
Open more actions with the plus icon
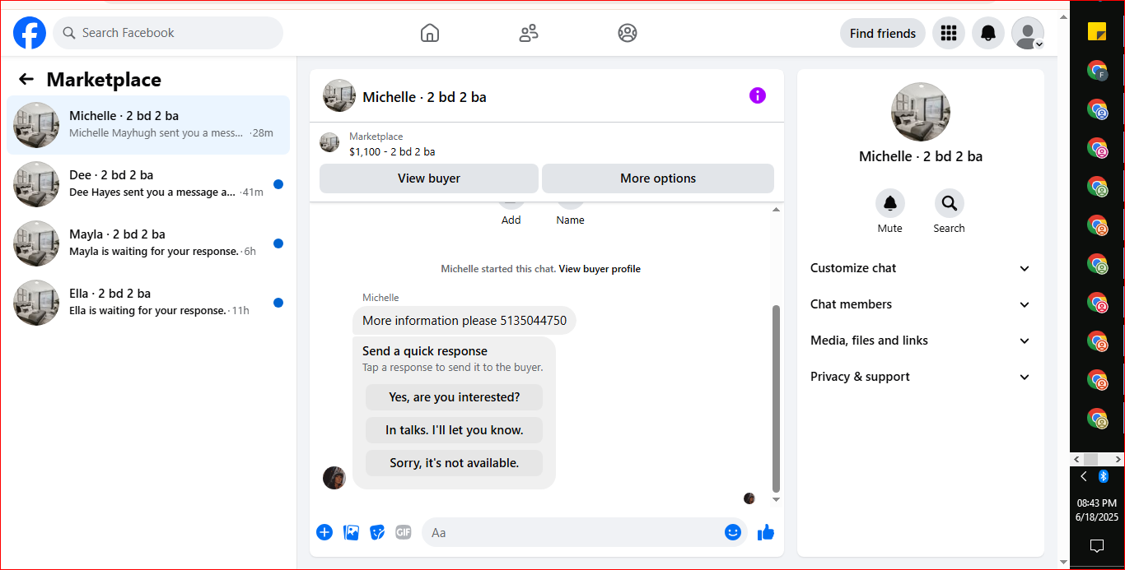[x=324, y=532]
